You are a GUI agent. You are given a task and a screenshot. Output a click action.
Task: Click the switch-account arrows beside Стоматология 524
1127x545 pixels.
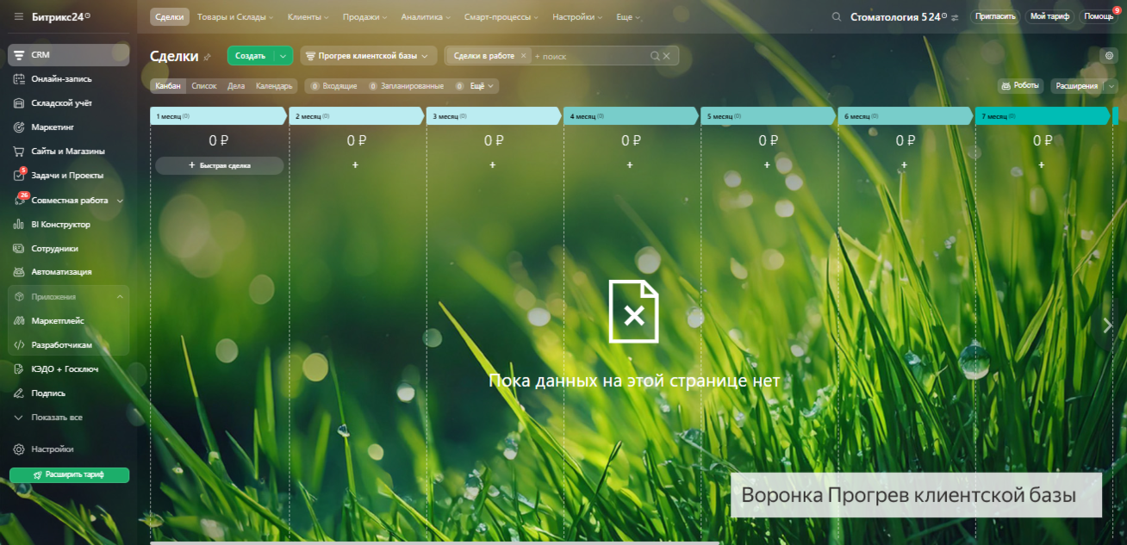click(x=955, y=17)
